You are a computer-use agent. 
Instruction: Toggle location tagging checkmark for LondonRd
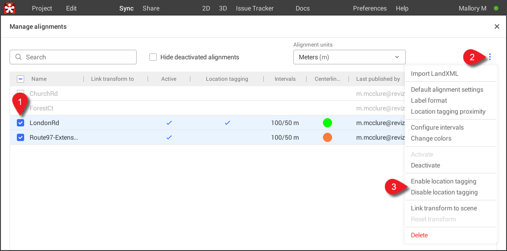click(227, 123)
